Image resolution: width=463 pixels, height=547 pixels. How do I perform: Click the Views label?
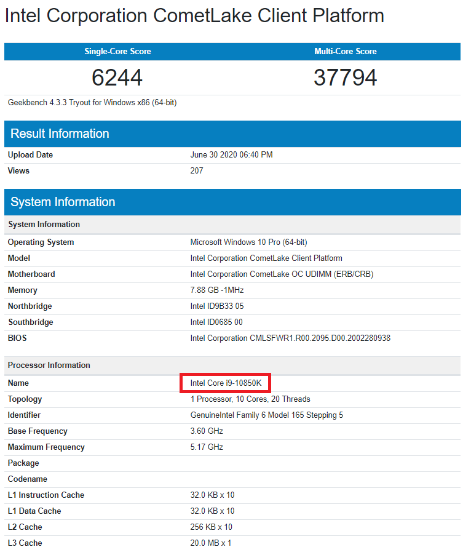pos(19,170)
